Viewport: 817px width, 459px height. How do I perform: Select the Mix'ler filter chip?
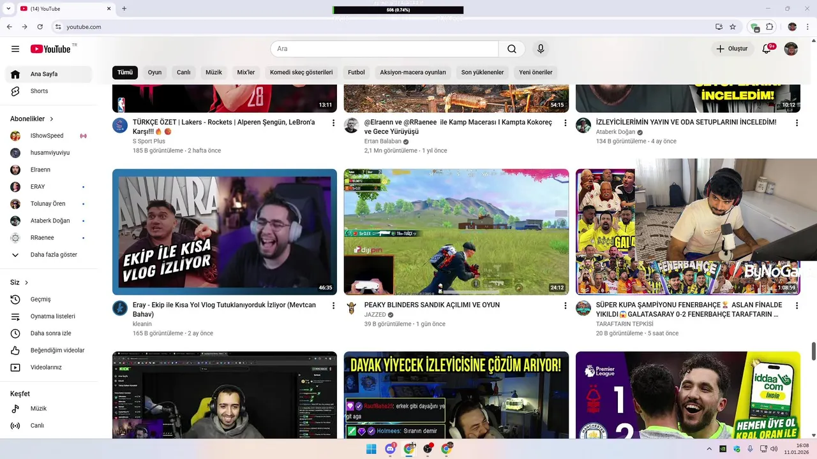pos(246,73)
